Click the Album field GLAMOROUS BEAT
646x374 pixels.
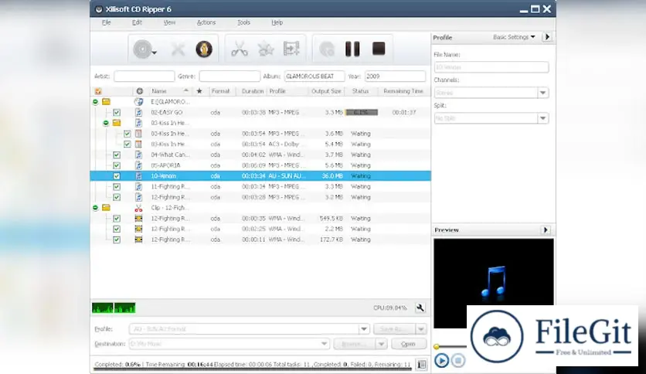[314, 76]
